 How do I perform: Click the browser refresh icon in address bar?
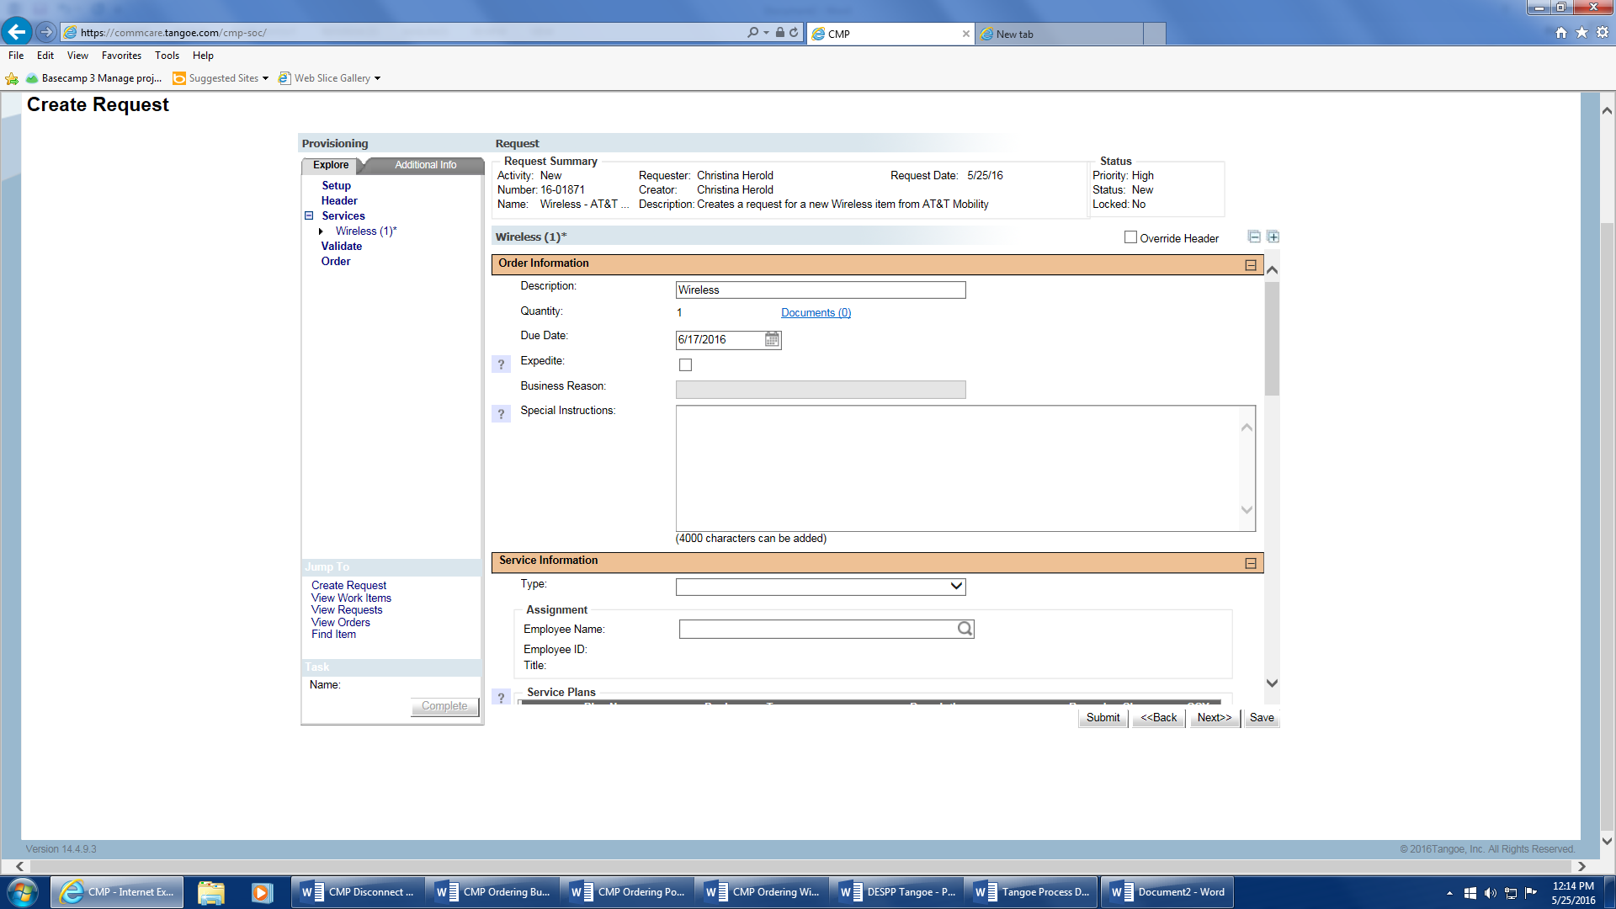tap(794, 33)
